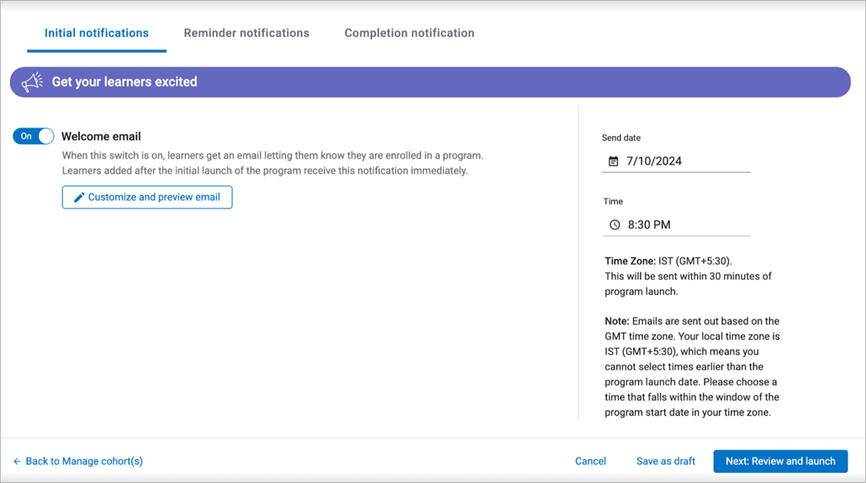
Task: Click the back arrow icon at bottom left
Action: 17,461
